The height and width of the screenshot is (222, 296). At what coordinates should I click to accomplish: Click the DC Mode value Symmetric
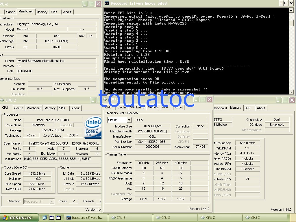tap(277, 125)
